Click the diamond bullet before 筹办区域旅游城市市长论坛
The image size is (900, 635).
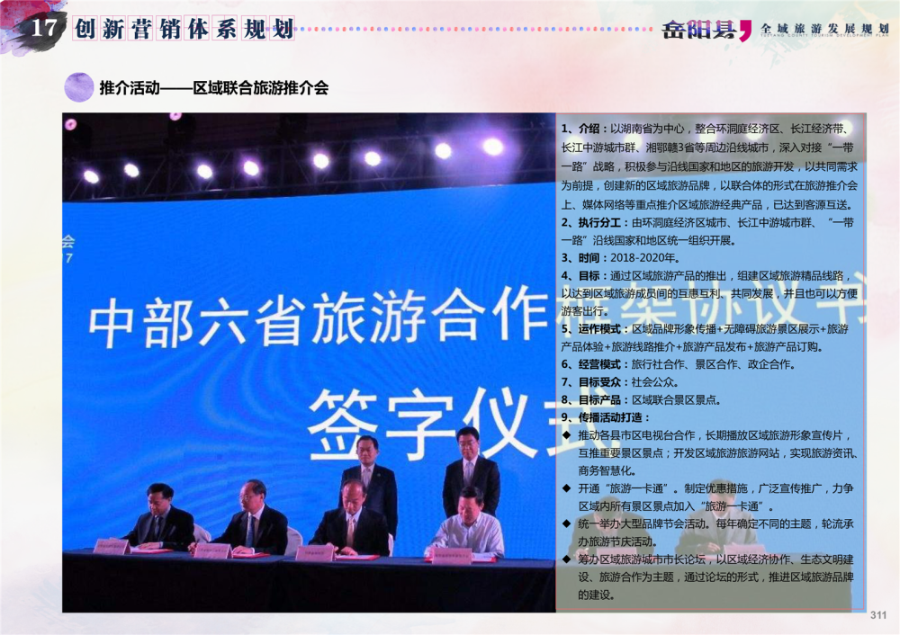tap(566, 559)
